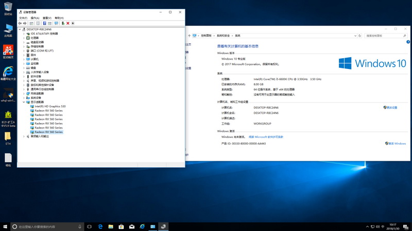Click volume icon in system tray

coord(377,226)
